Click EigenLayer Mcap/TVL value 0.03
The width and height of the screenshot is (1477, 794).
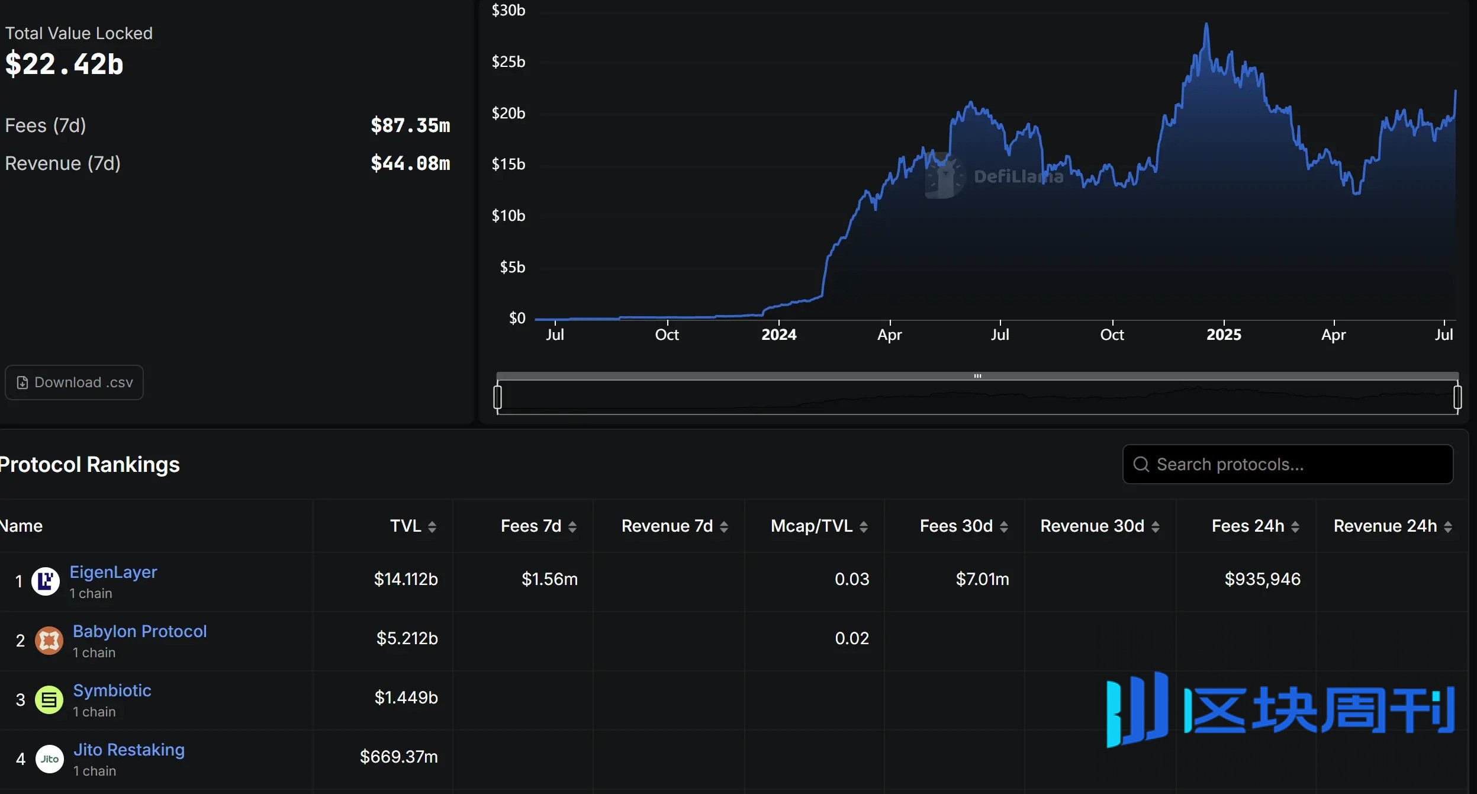pyautogui.click(x=852, y=579)
